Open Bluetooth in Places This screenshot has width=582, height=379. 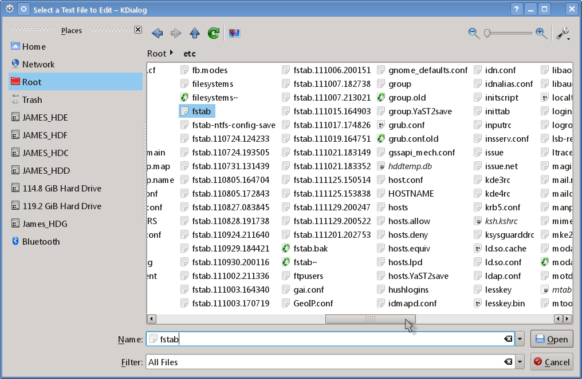tap(76, 242)
